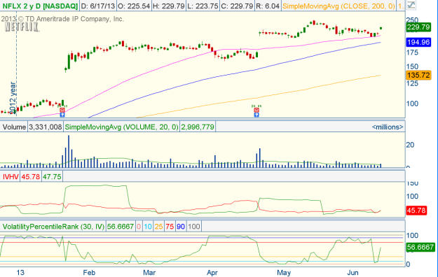Viewport: 438px width, 277px height.
Task: Click the blue level 90 value
Action: [x=181, y=226]
